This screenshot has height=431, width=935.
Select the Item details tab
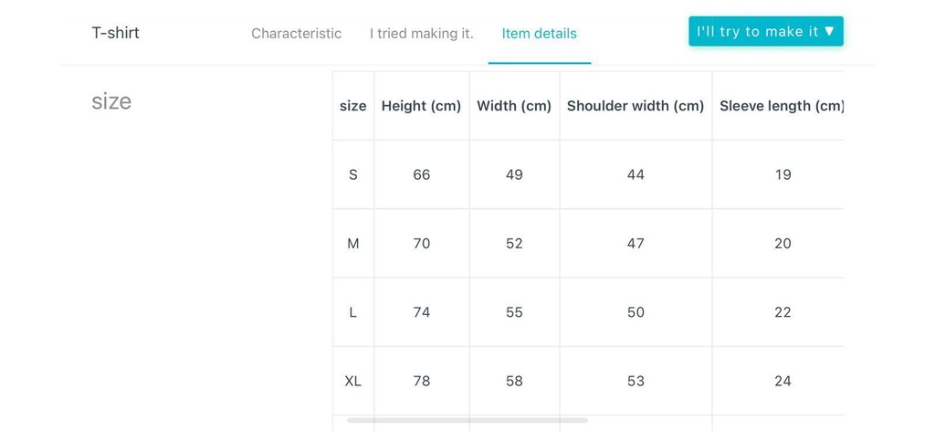(x=539, y=34)
